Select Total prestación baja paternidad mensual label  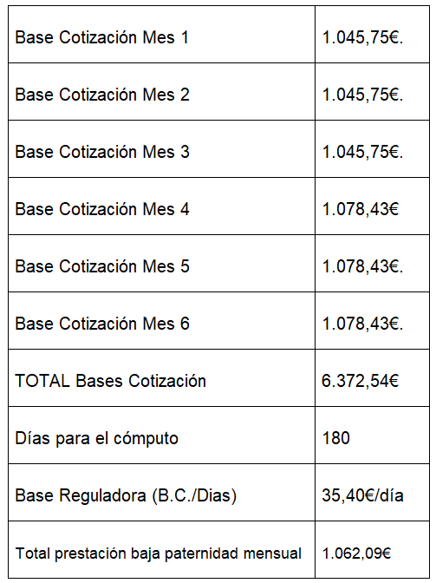pyautogui.click(x=159, y=554)
